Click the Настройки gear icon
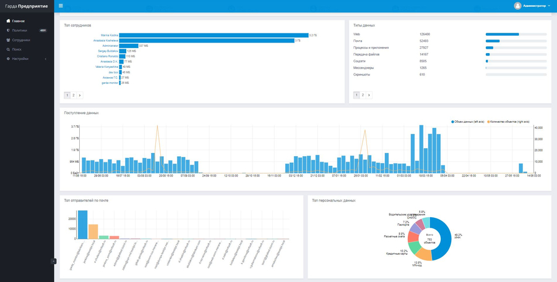The width and height of the screenshot is (557, 282). point(9,59)
